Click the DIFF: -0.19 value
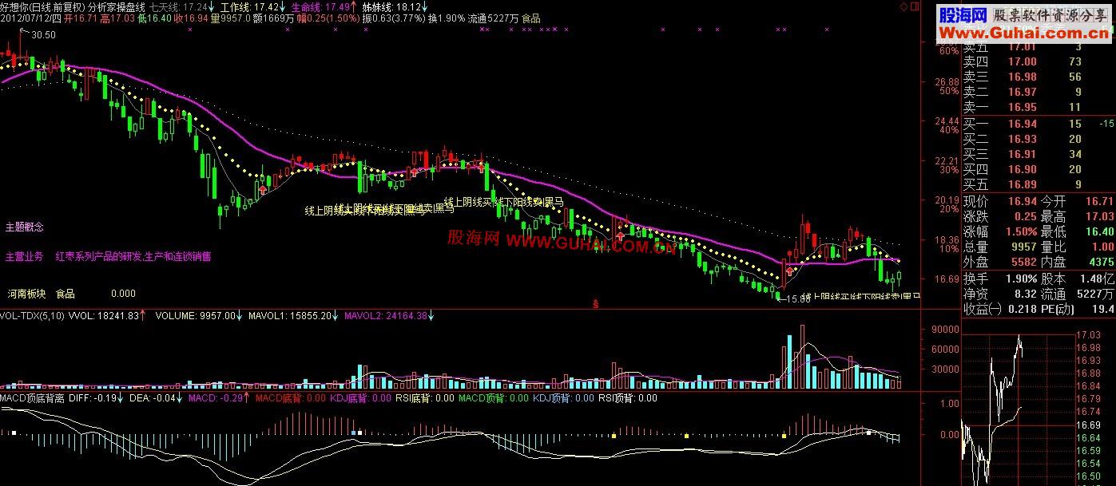 94,397
